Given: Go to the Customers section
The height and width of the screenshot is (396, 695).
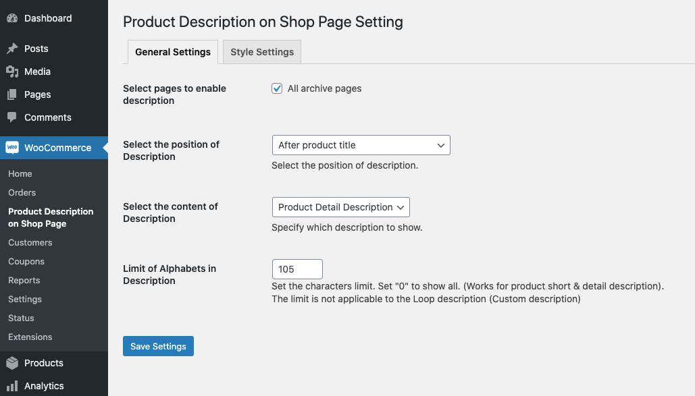Looking at the screenshot, I should coord(30,242).
